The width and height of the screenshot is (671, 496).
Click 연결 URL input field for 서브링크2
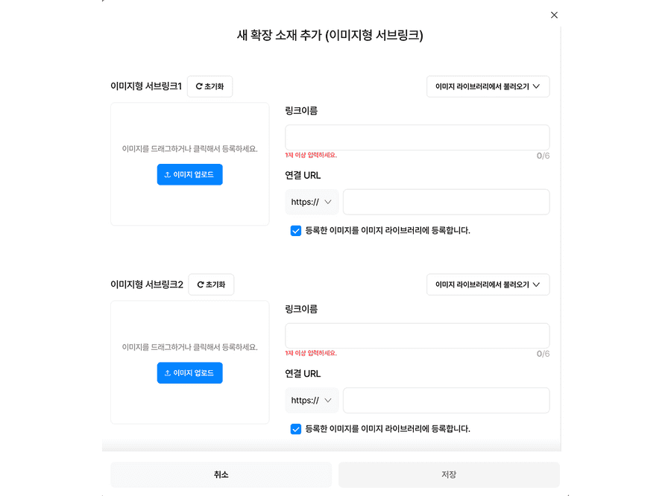(446, 400)
